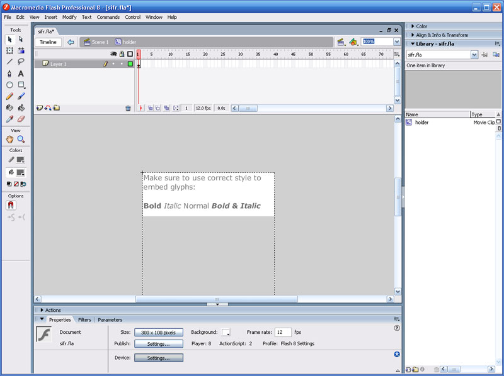Viewport: 504px width, 376px height.
Task: Select the Fill Transform tool
Action: pyautogui.click(x=21, y=50)
